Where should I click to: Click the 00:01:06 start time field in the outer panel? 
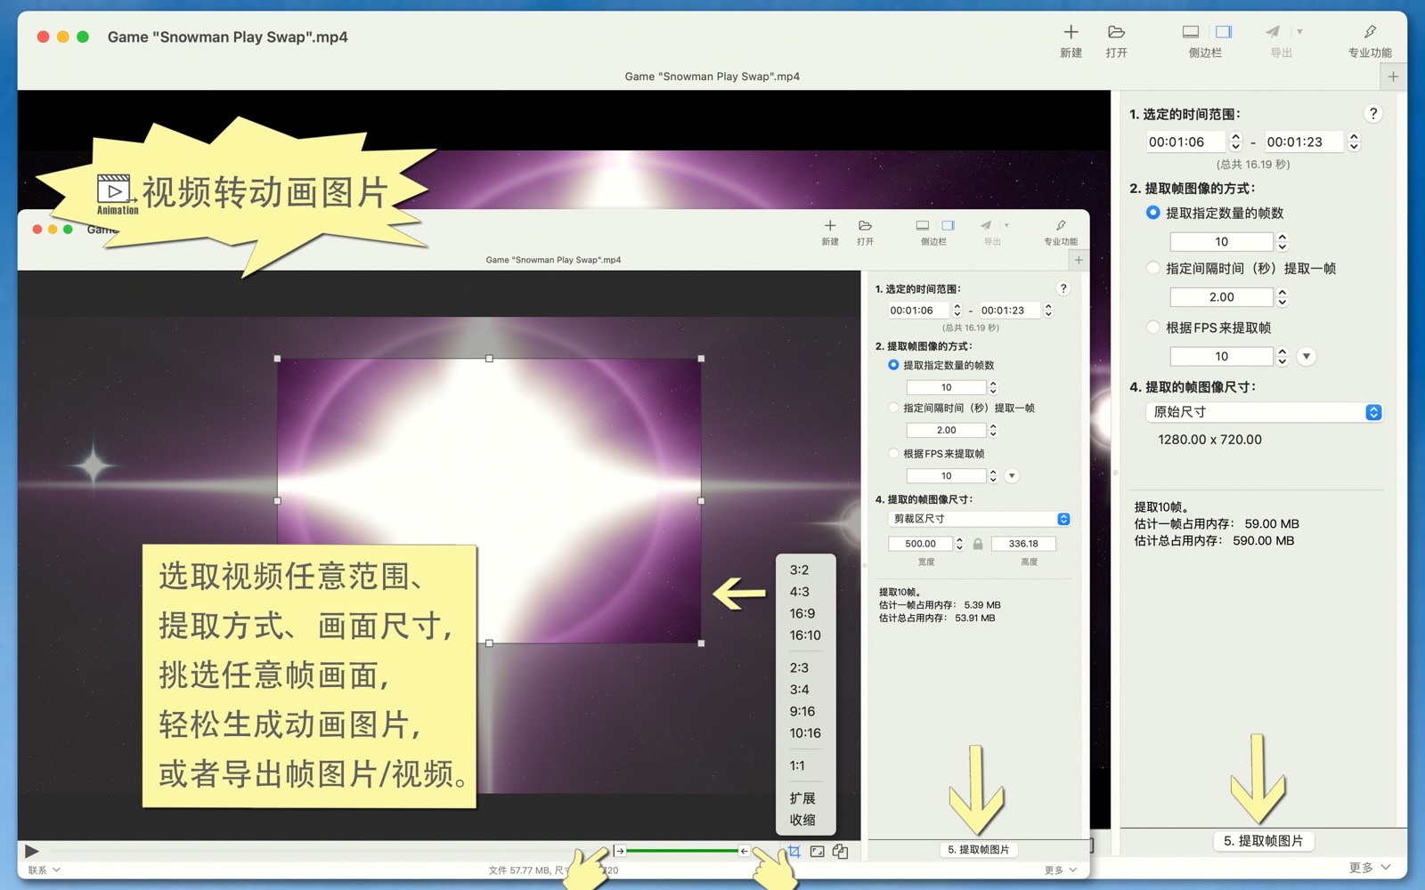[1184, 142]
